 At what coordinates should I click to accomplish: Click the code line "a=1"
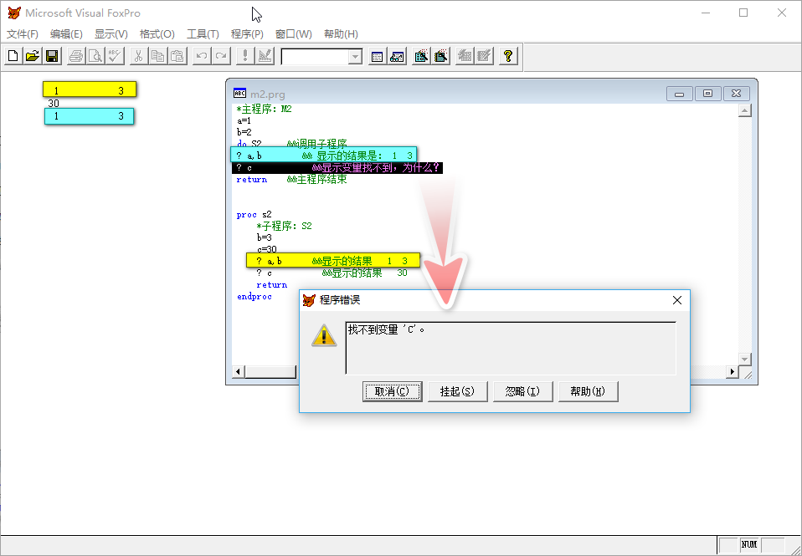click(x=244, y=121)
